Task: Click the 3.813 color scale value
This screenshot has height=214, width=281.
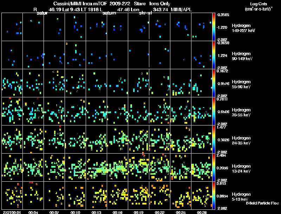Action: pyautogui.click(x=221, y=183)
